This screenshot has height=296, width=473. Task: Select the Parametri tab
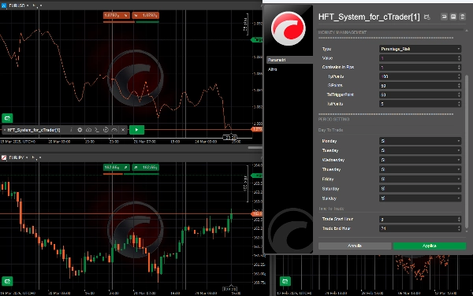[289, 60]
